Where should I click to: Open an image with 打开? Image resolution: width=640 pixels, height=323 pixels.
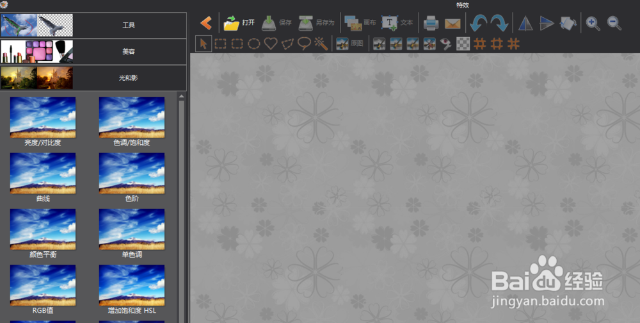click(x=239, y=23)
